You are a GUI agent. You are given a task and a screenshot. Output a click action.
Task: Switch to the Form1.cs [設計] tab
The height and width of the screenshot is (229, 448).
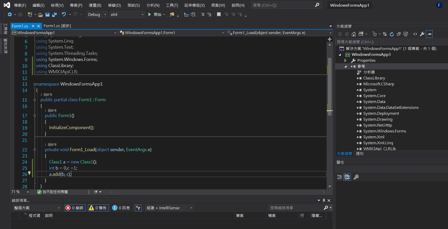click(57, 26)
